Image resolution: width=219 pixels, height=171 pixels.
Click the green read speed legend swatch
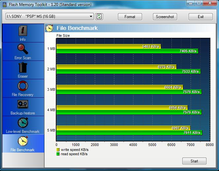(58, 154)
